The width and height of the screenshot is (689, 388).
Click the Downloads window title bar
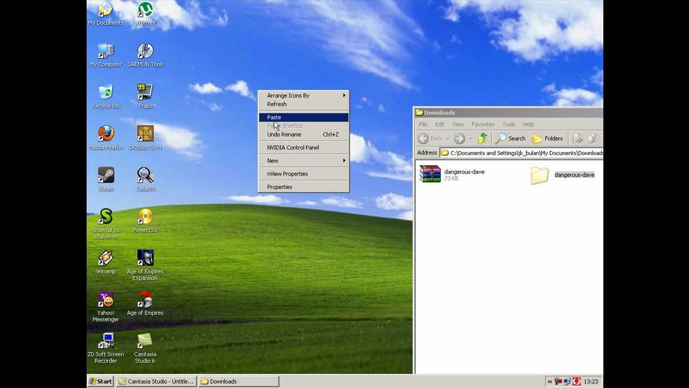pos(509,113)
